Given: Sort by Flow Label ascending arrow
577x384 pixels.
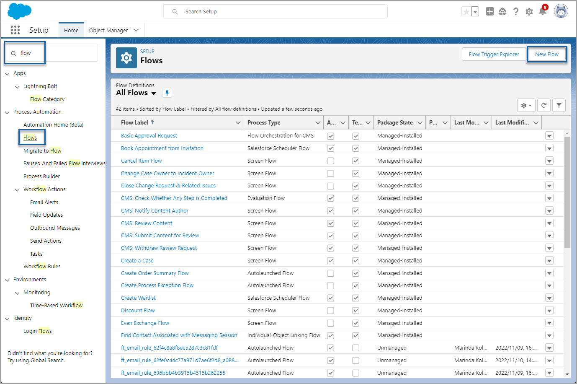Looking at the screenshot, I should (152, 122).
